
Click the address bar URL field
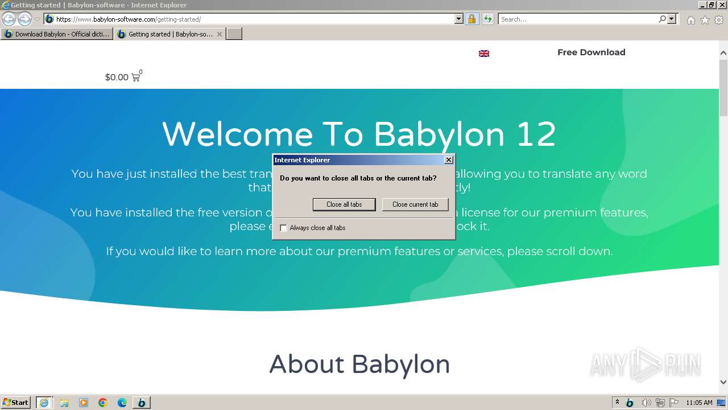click(x=250, y=19)
